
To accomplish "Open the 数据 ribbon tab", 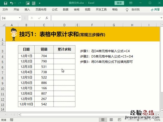I will coord(65,10).
